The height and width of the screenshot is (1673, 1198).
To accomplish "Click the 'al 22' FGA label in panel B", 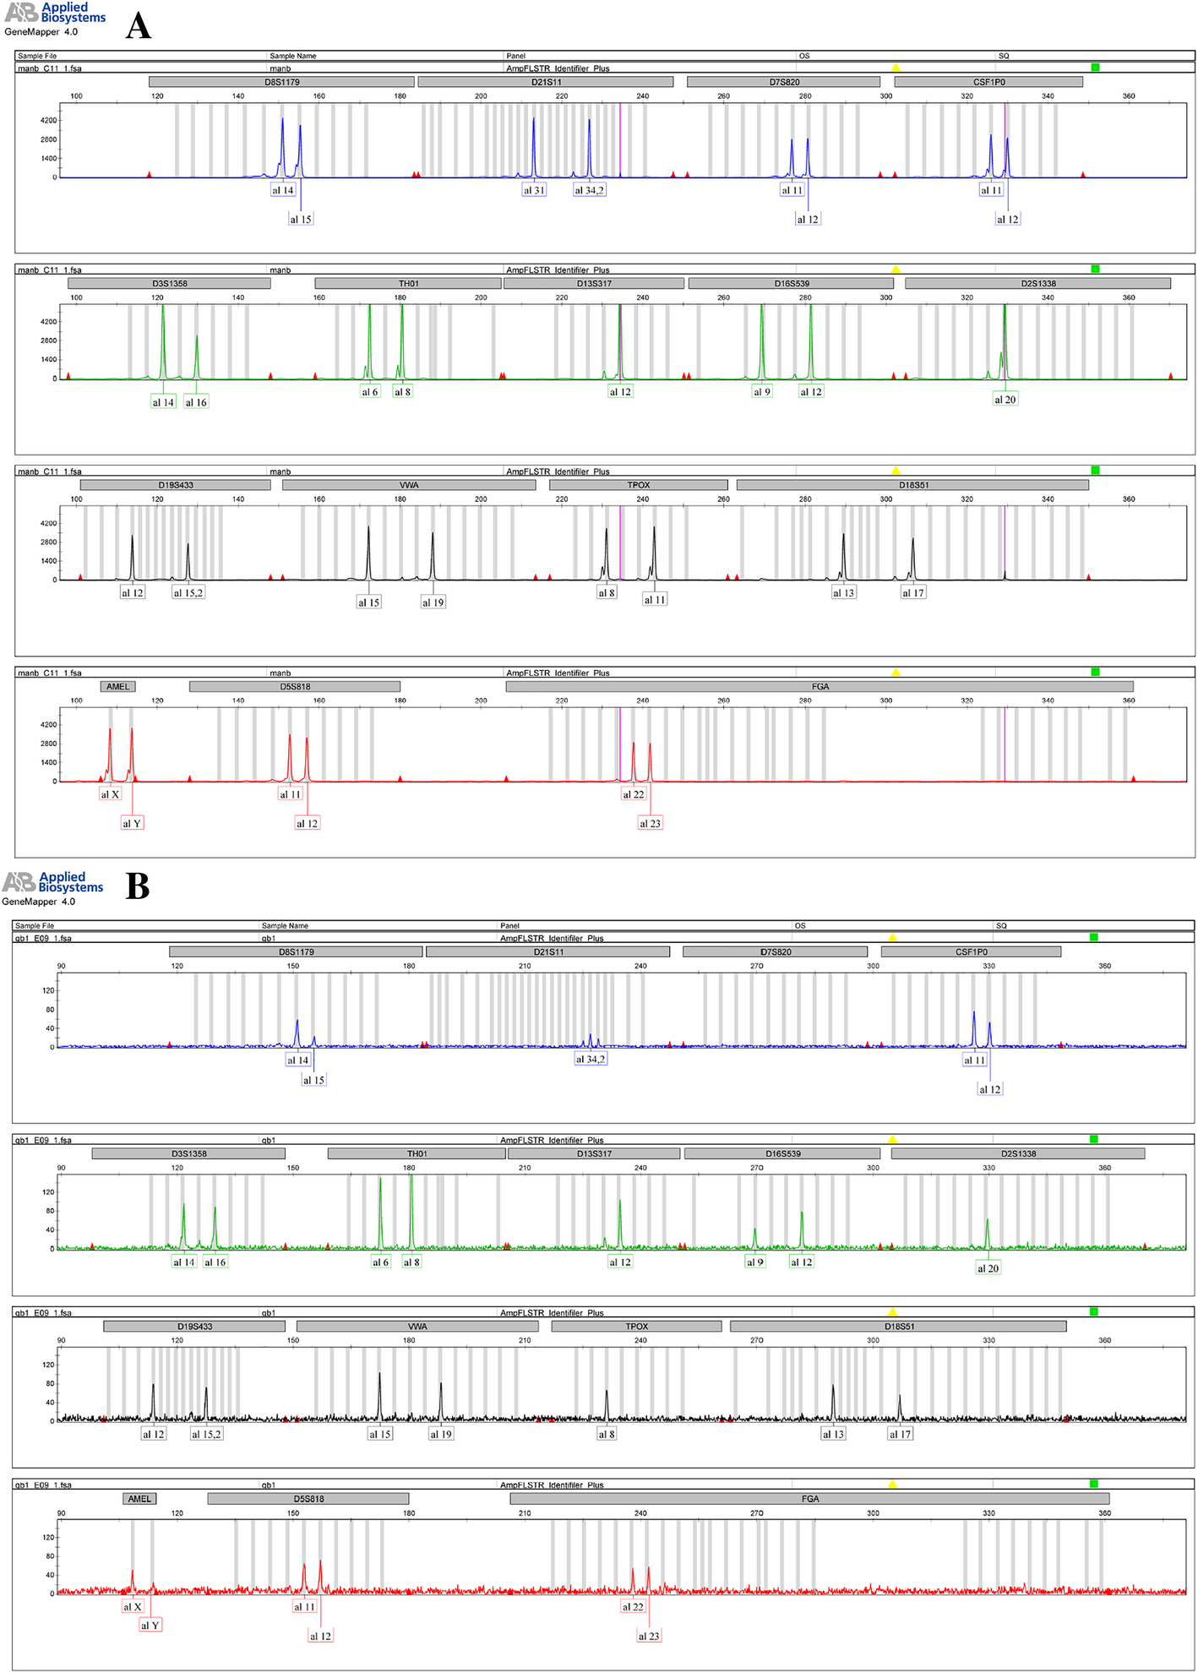I will point(633,1607).
